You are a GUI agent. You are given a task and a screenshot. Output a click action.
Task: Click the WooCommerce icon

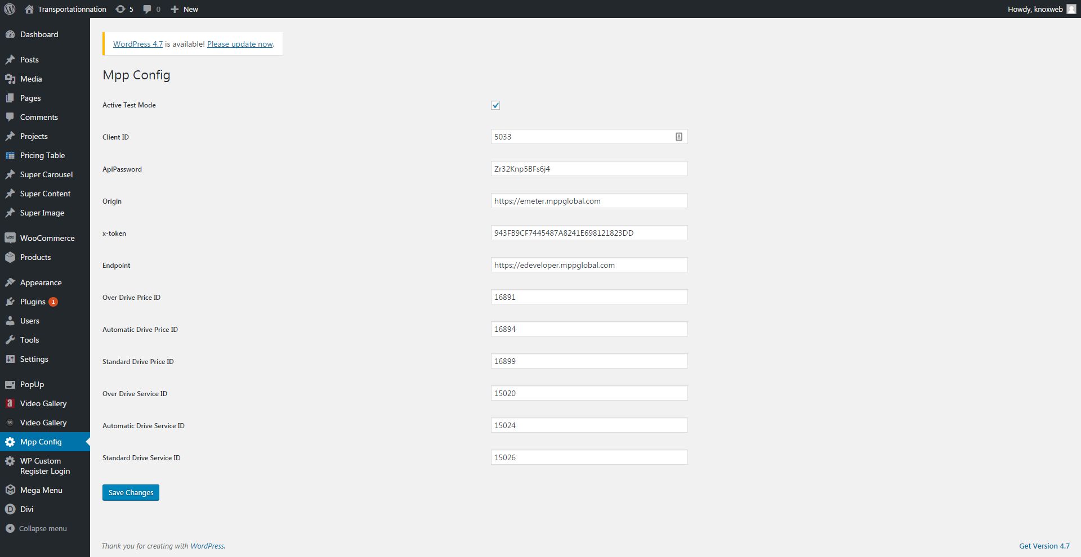(x=10, y=238)
